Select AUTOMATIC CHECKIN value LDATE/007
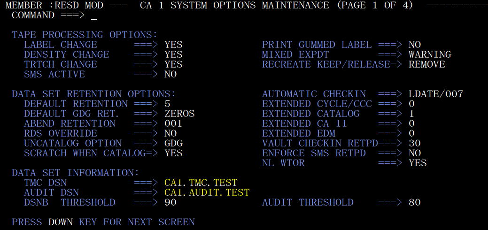The width and height of the screenshot is (488, 230). (436, 94)
